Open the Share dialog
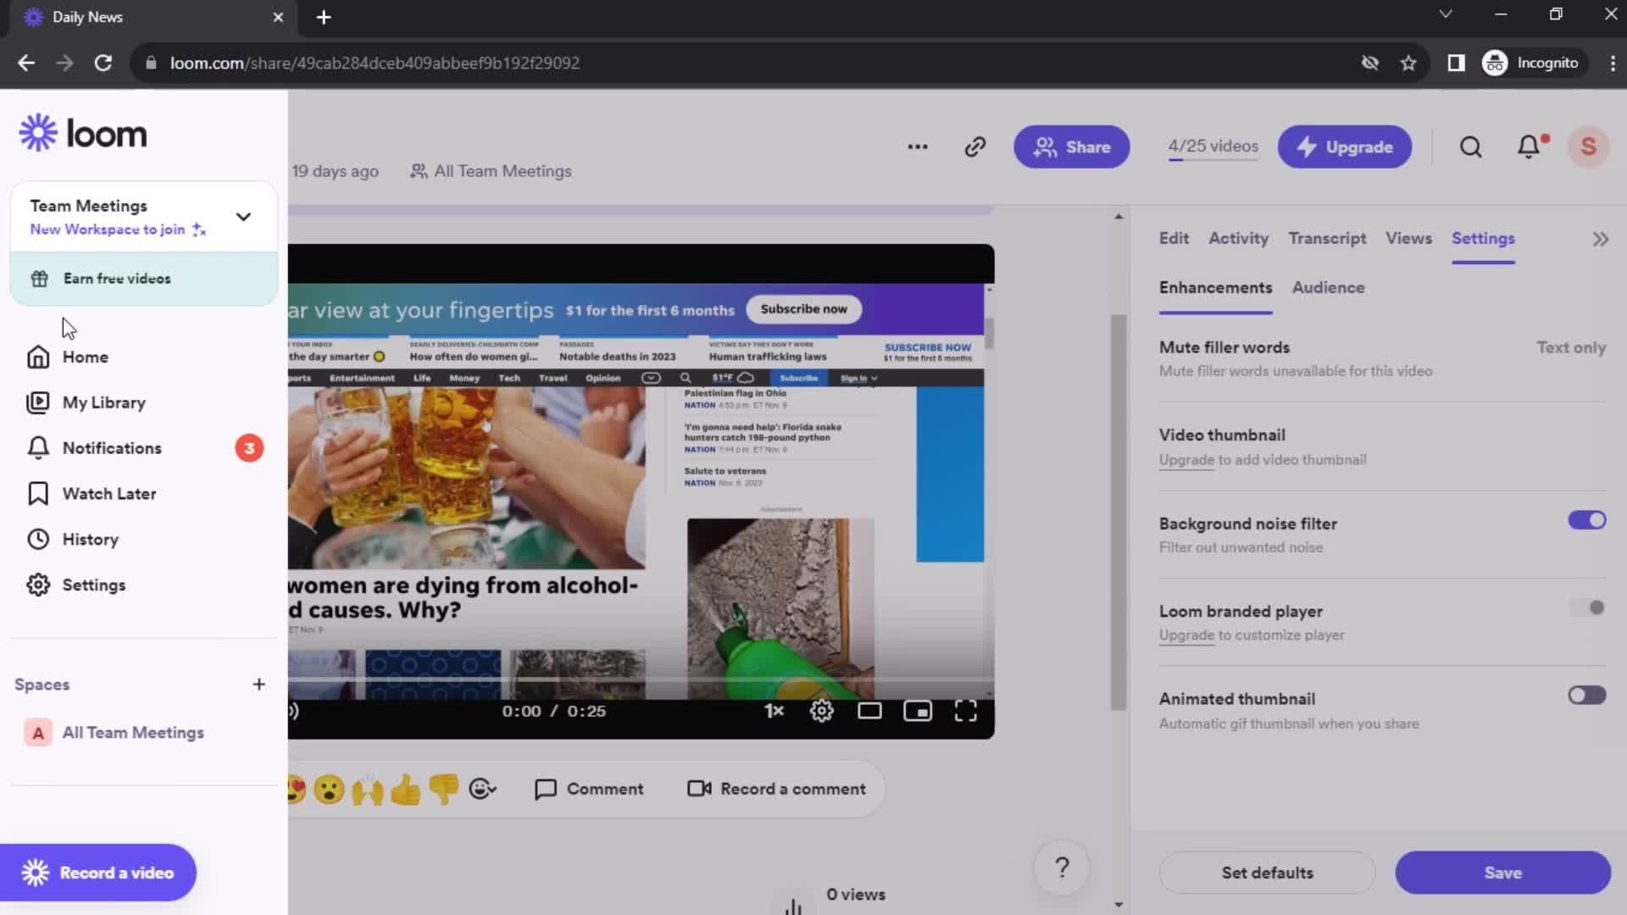Screen dimensions: 1627x915 click(x=1070, y=147)
